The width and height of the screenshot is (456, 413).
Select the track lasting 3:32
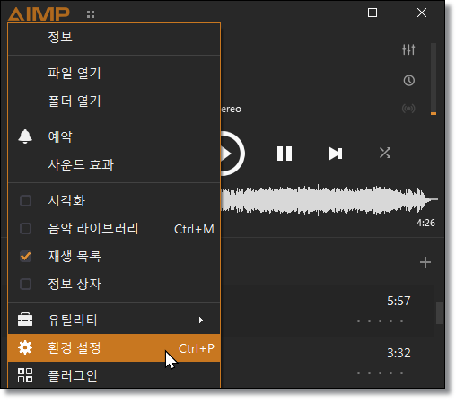click(x=328, y=362)
